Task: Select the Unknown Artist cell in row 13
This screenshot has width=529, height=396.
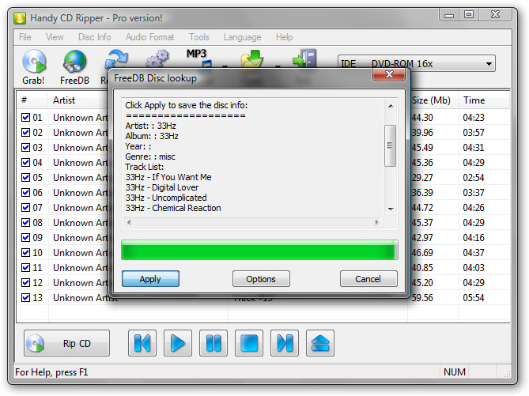Action: pyautogui.click(x=85, y=298)
